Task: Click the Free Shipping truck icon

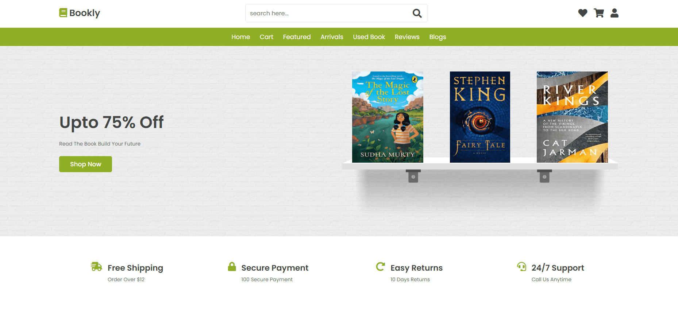Action: pos(96,267)
